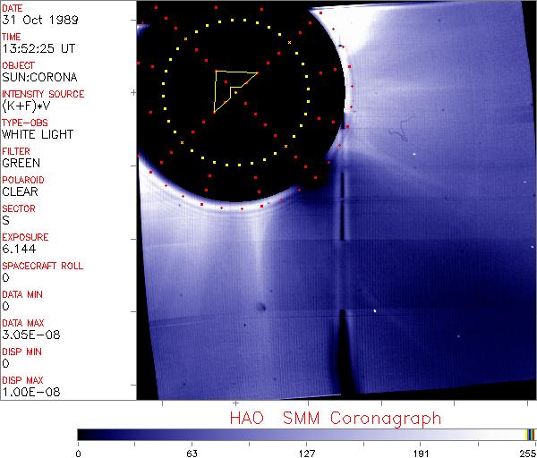This screenshot has width=537, height=458.
Task: Click the GREEN filter value
Action: pos(21,164)
